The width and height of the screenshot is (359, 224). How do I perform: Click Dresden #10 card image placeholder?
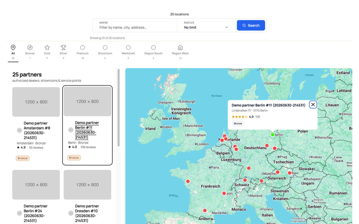[87, 184]
